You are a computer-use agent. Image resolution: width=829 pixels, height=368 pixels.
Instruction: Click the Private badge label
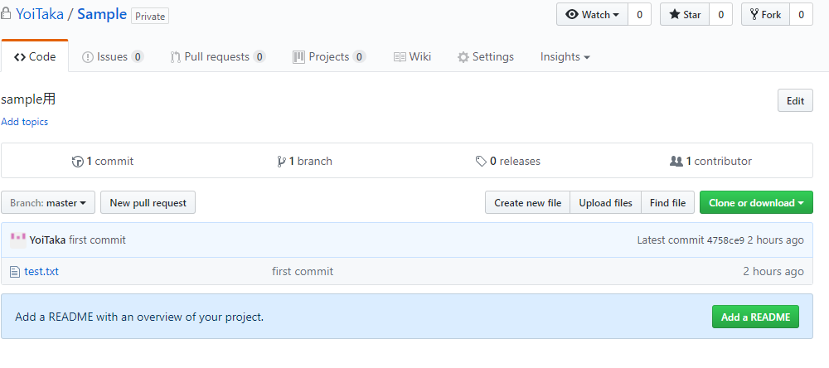150,17
